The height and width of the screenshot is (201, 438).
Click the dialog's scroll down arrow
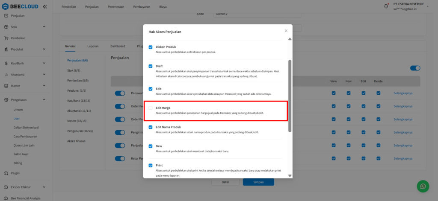(x=290, y=175)
